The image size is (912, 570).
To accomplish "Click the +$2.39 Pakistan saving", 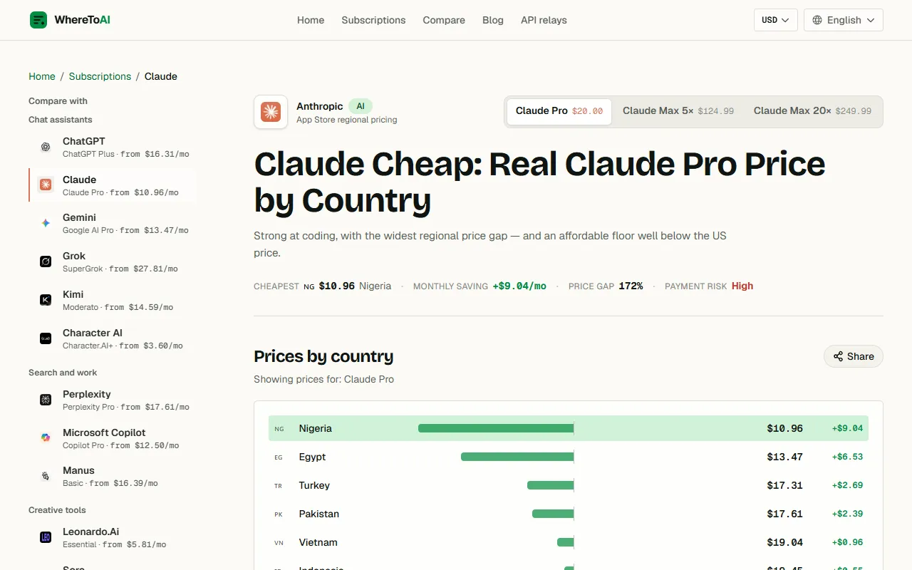I will click(847, 514).
